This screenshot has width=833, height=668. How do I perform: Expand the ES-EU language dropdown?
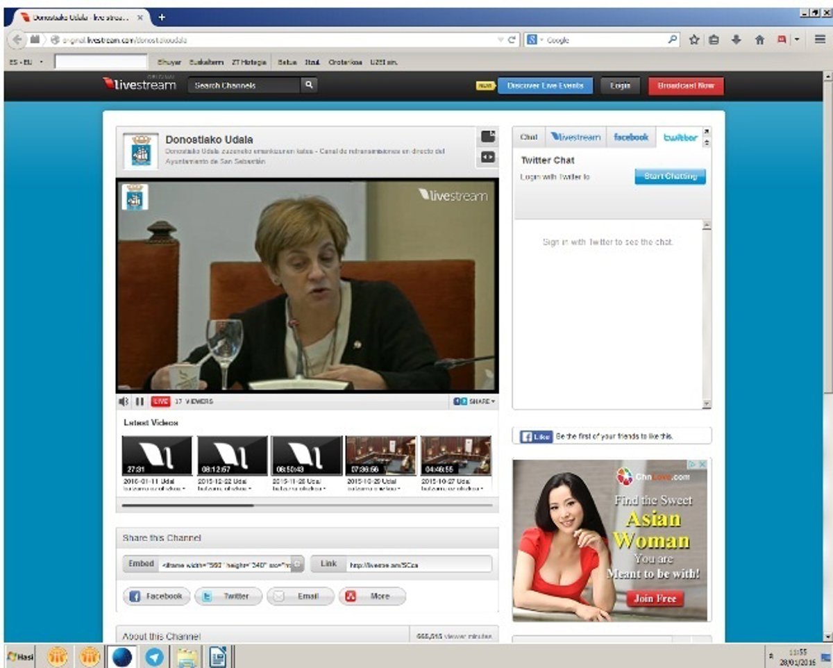(x=41, y=62)
